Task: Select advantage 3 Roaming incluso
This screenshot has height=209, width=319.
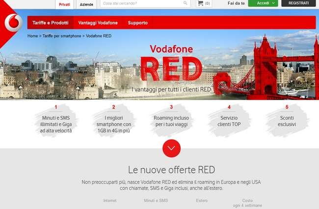Action: [171, 120]
